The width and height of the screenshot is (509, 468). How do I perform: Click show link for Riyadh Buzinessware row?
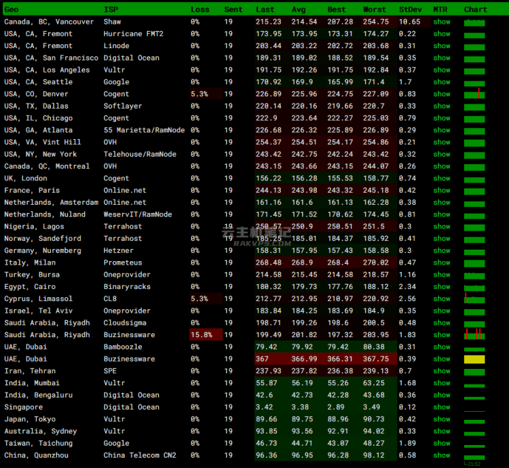442,334
